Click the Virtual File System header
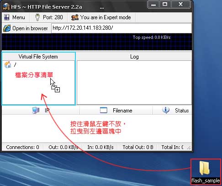The height and width of the screenshot is (186, 222). [x=38, y=57]
